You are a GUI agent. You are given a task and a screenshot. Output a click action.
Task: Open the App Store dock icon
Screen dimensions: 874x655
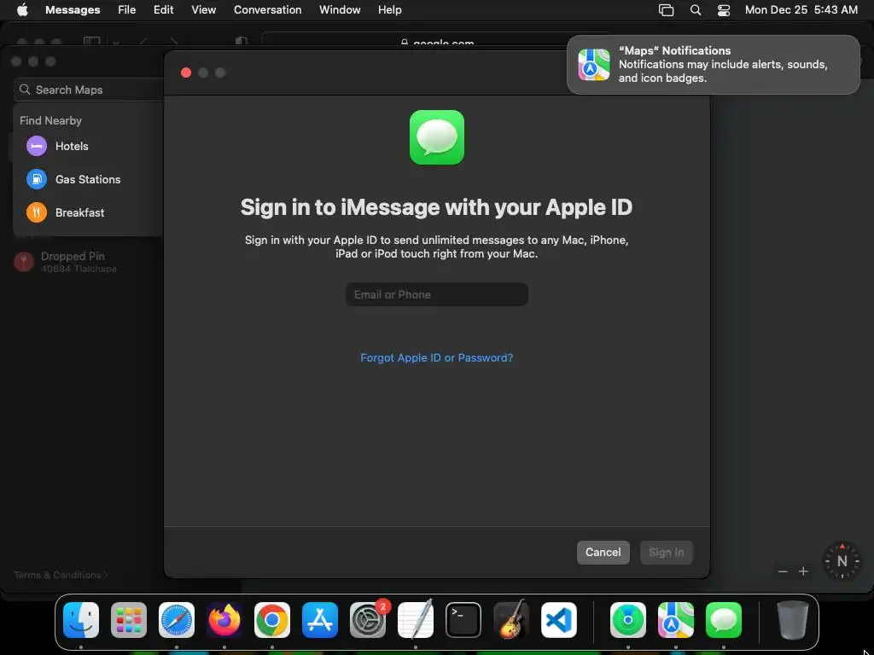click(x=320, y=620)
